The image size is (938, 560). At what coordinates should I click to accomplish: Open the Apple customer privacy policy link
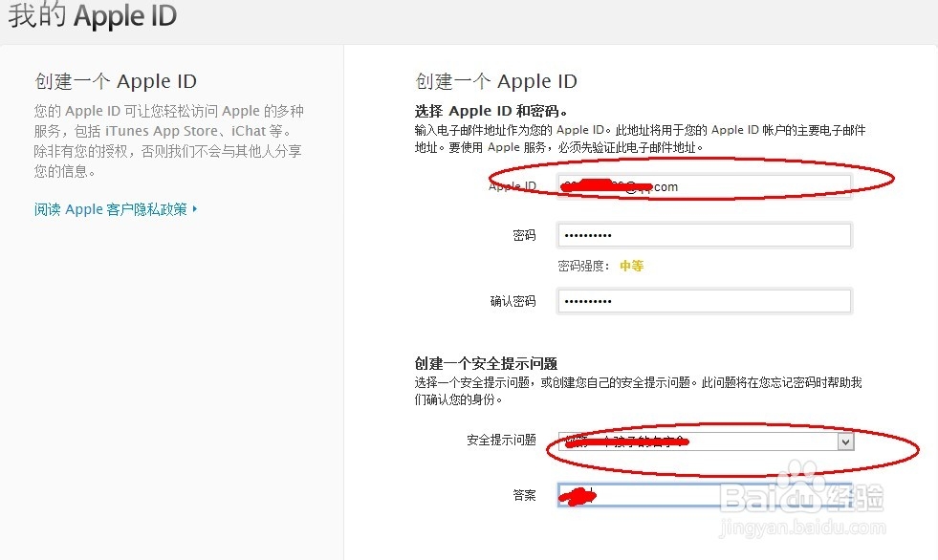[111, 209]
